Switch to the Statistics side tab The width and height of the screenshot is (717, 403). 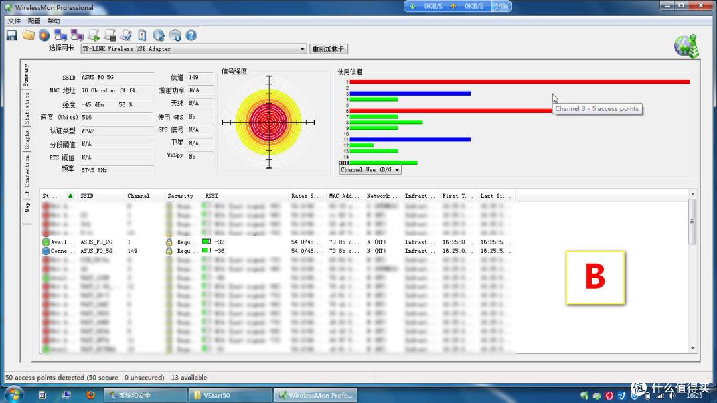[x=27, y=108]
